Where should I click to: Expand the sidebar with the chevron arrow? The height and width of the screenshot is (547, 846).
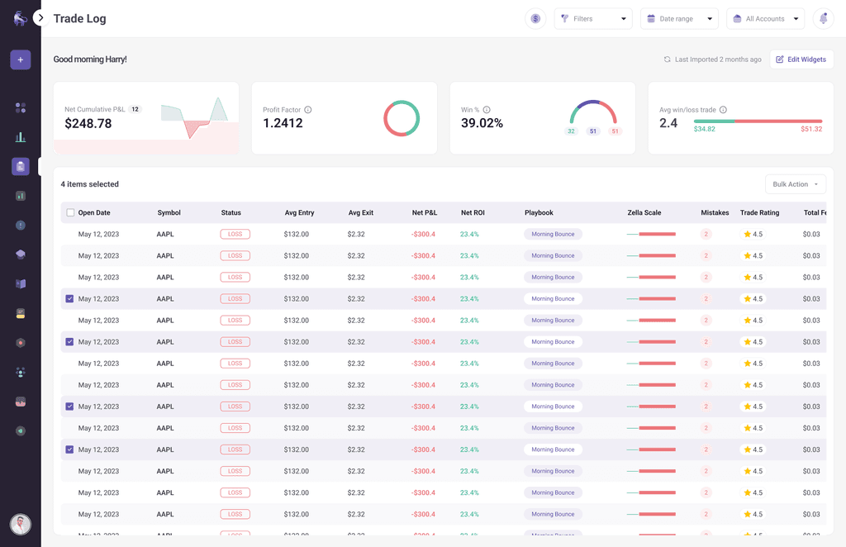pos(40,18)
